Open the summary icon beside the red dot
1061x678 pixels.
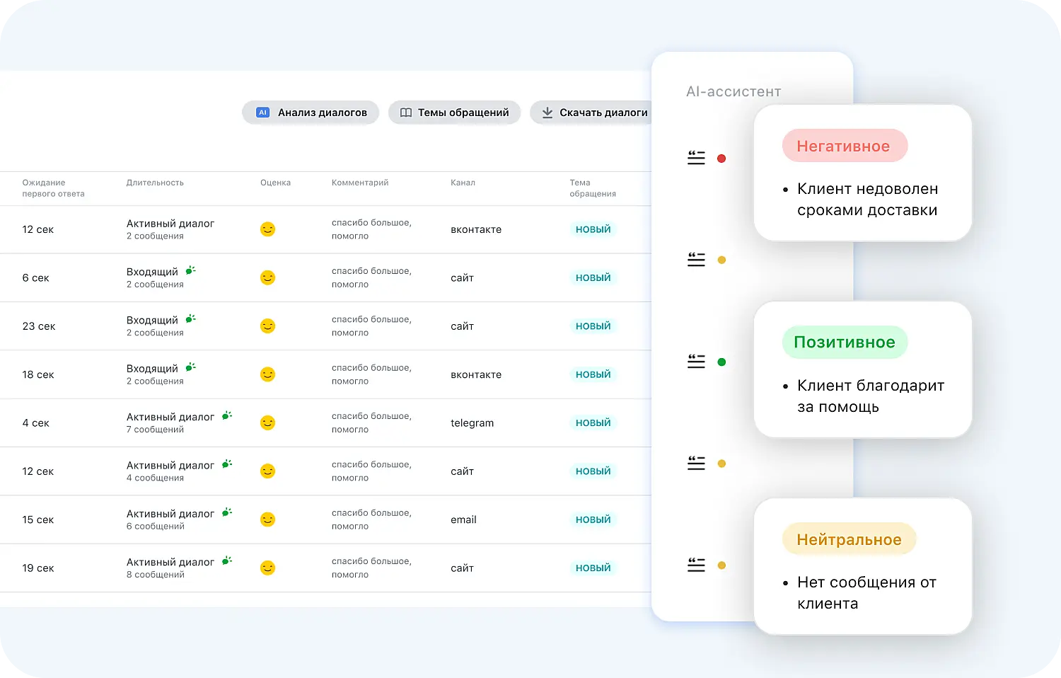(x=696, y=158)
